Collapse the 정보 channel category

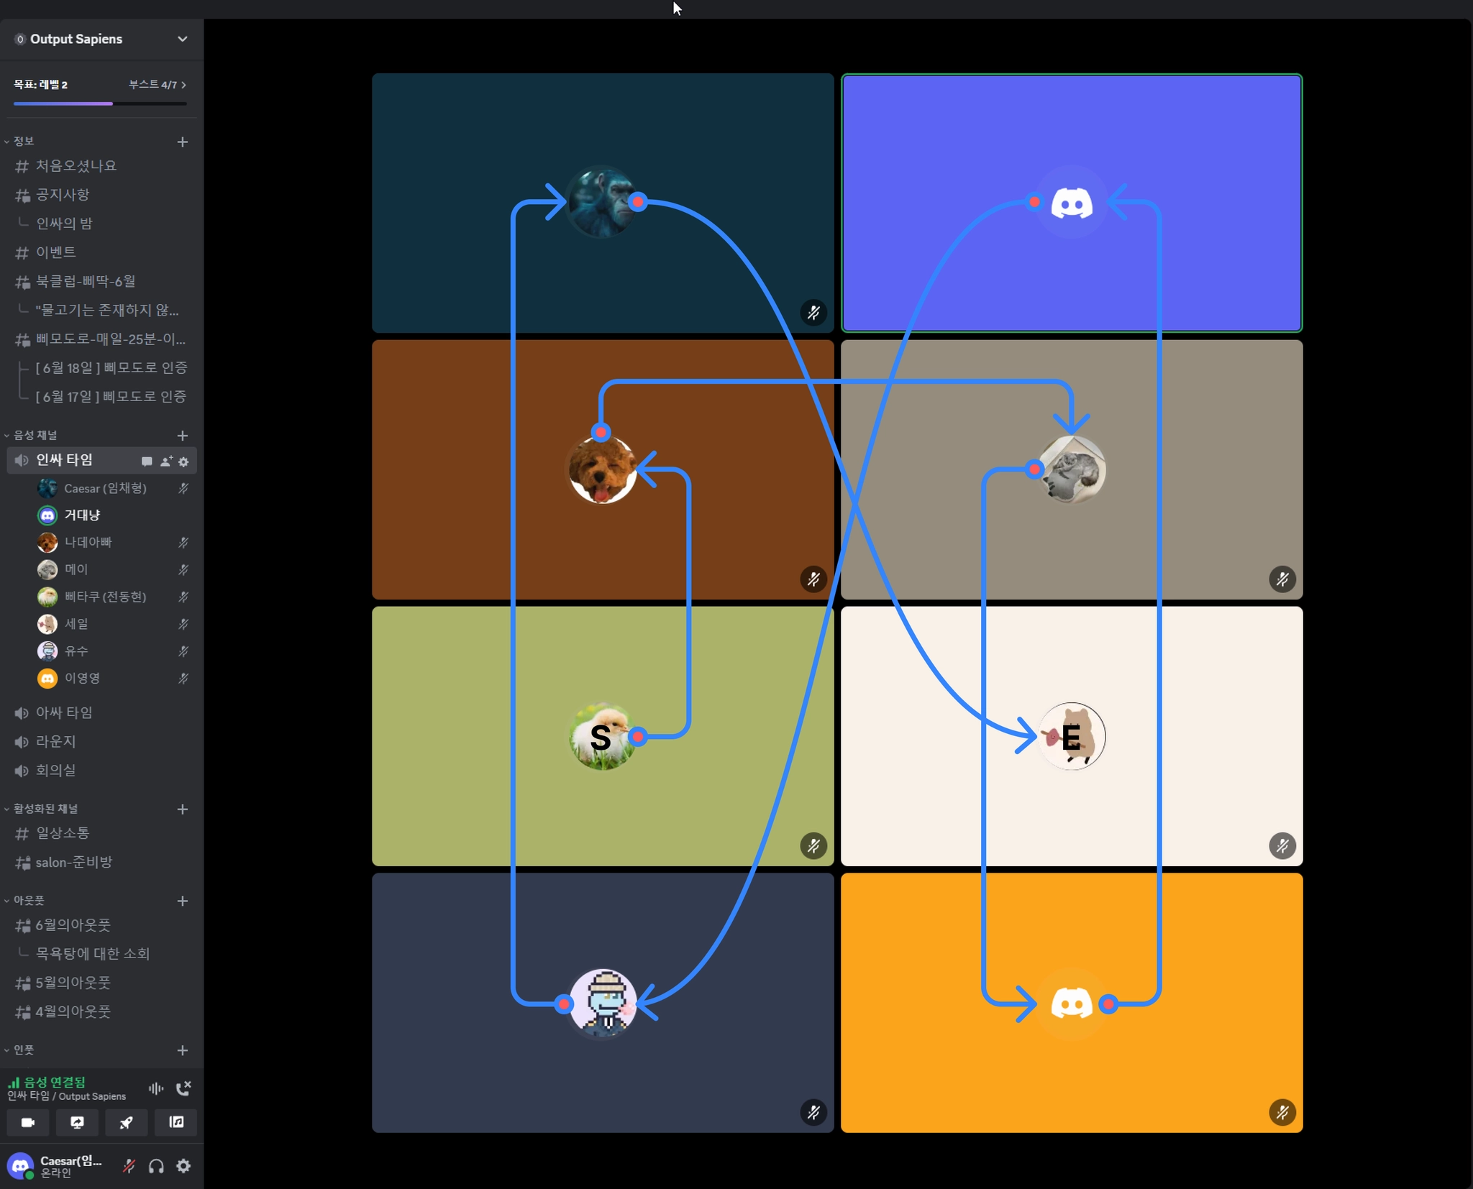(23, 141)
